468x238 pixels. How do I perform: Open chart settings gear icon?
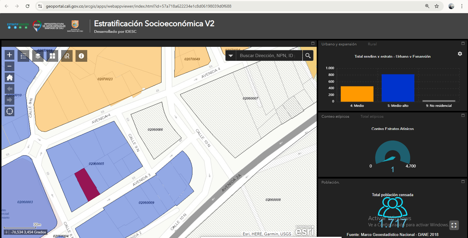[x=460, y=54]
